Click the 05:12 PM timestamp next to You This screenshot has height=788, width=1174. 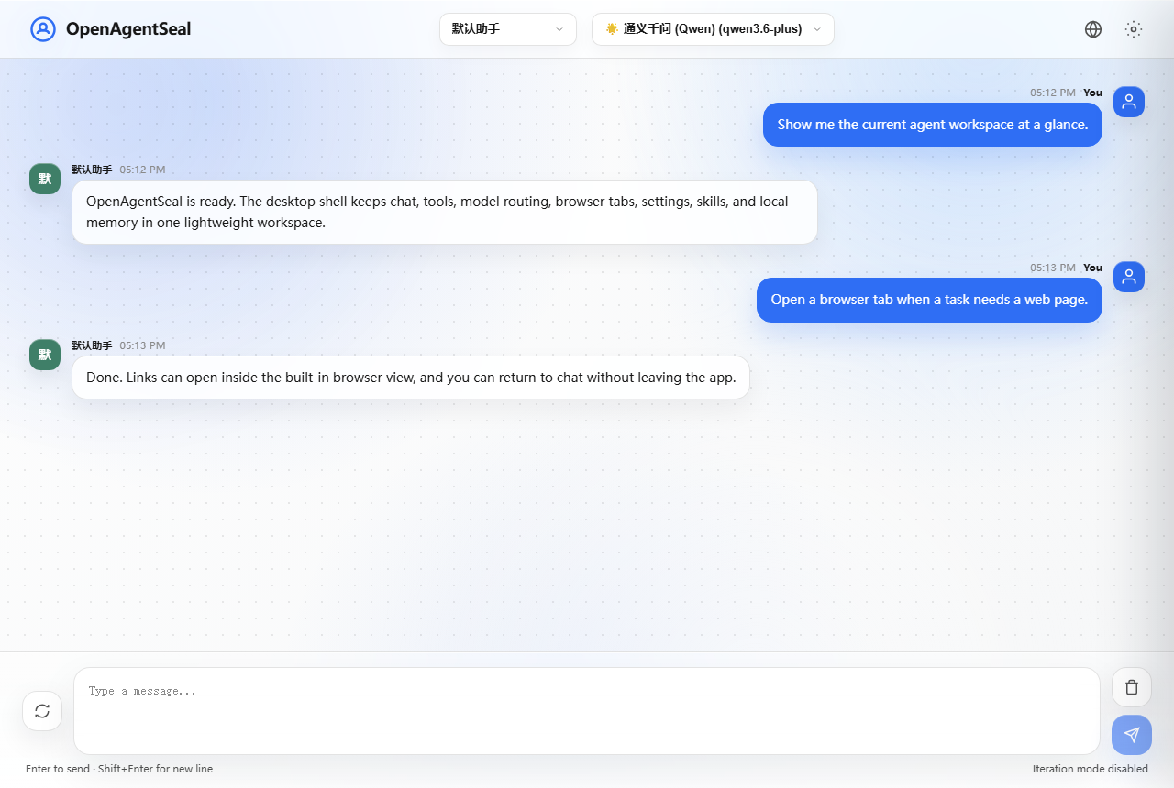tap(1053, 93)
